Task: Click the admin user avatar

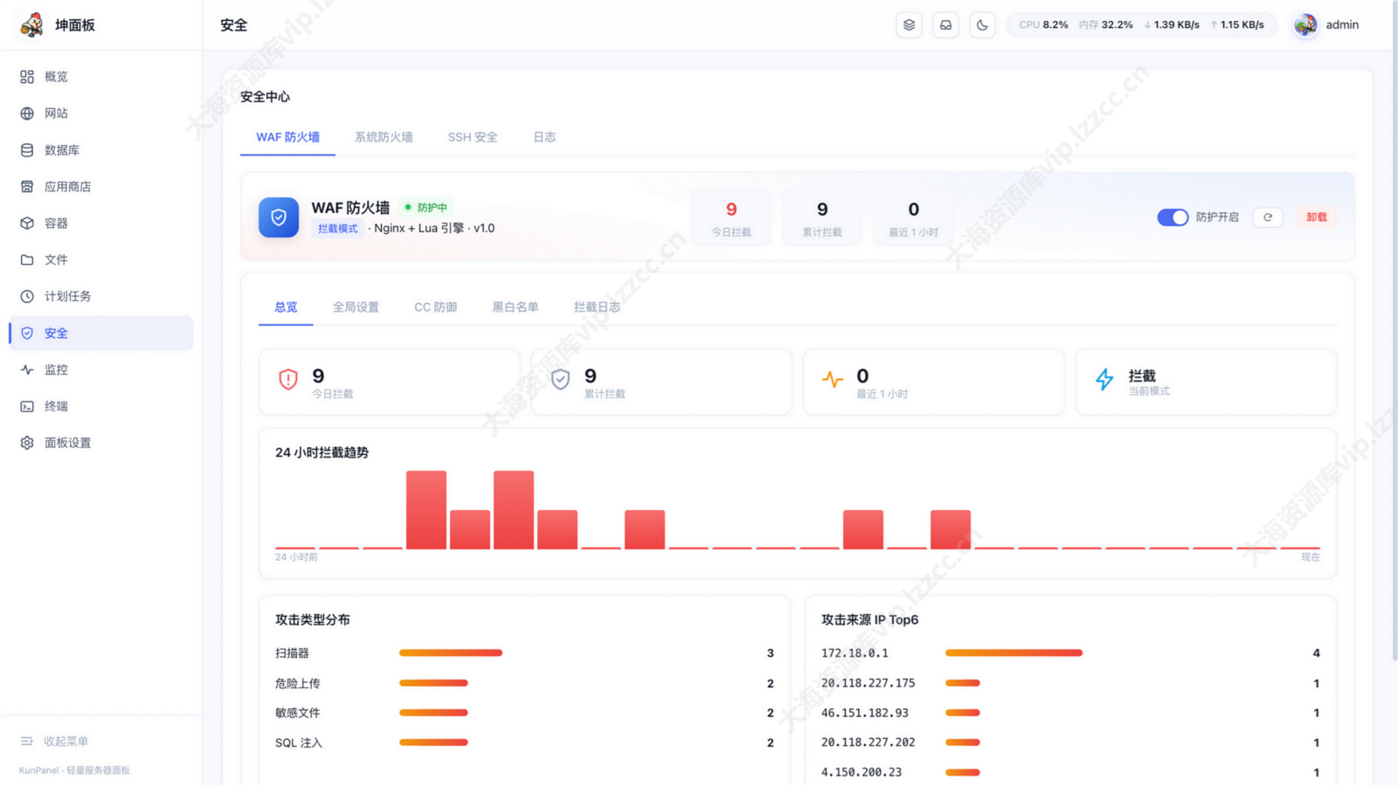Action: tap(1305, 25)
